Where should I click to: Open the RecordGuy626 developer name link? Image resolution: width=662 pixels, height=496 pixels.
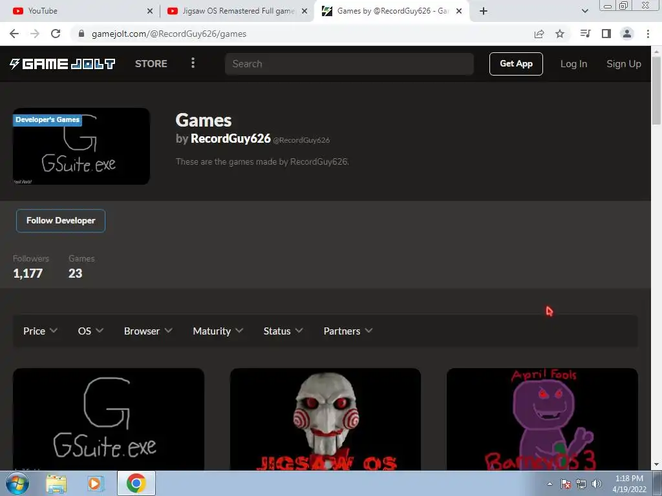(231, 138)
